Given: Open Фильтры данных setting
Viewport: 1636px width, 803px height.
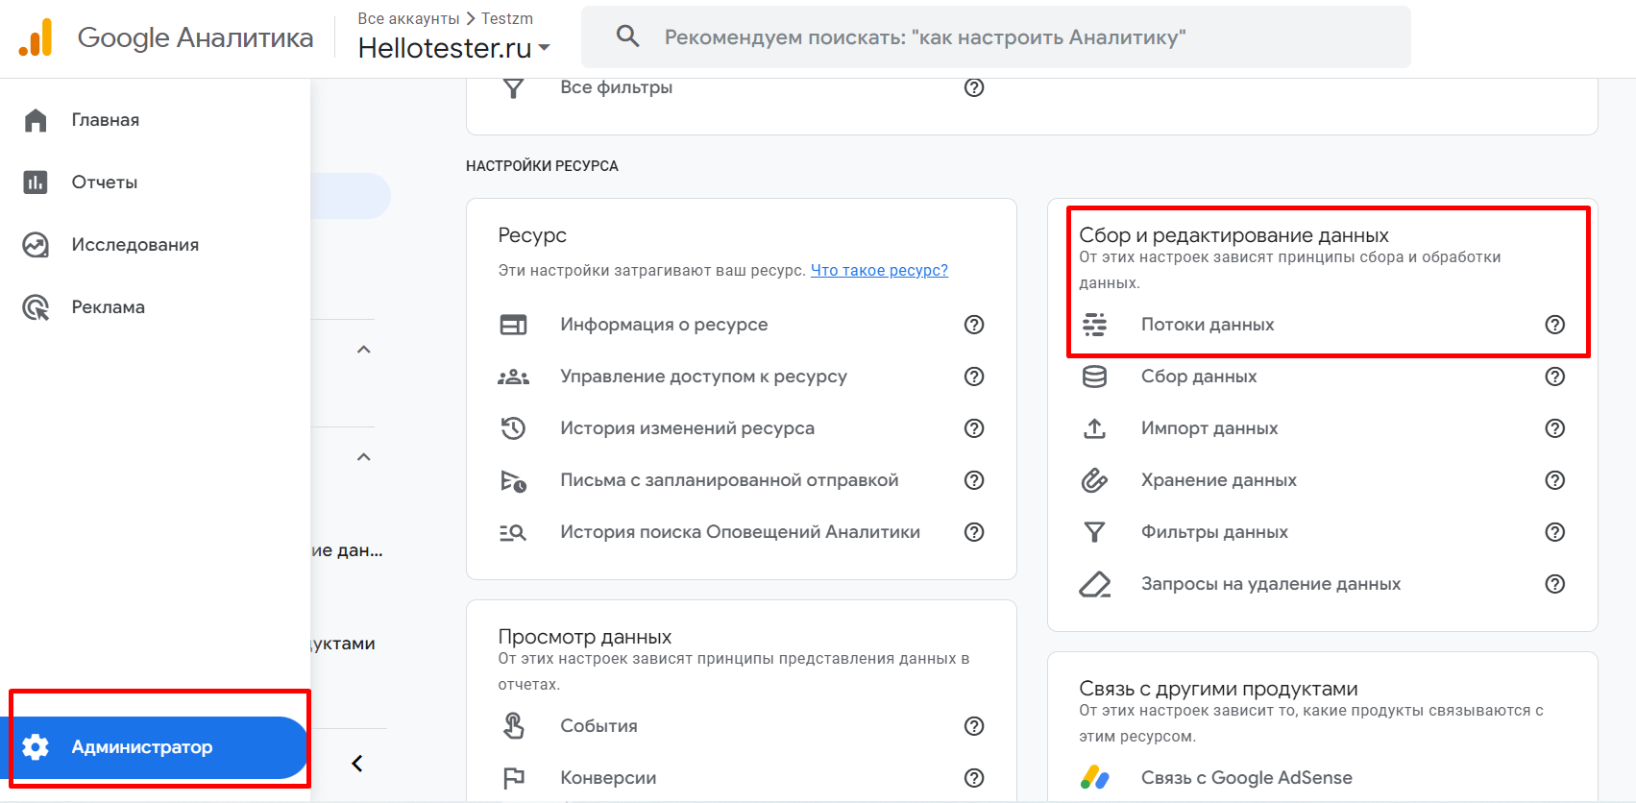Looking at the screenshot, I should click(x=1214, y=532).
